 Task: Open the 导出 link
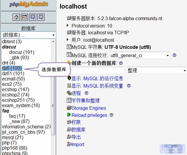pos(76,137)
